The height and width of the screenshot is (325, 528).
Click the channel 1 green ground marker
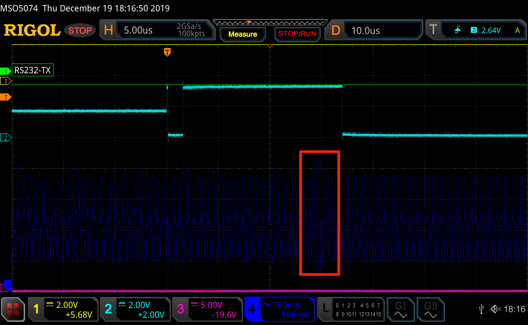pos(6,71)
